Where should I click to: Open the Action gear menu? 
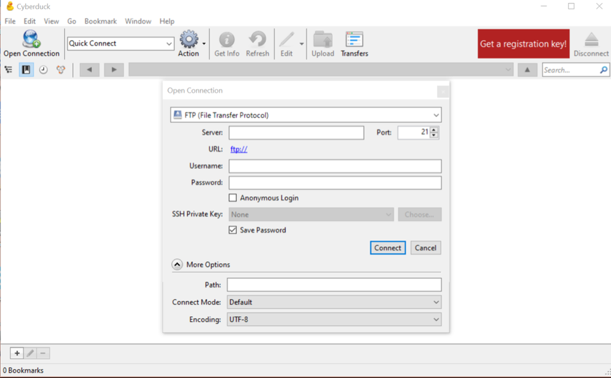[189, 39]
